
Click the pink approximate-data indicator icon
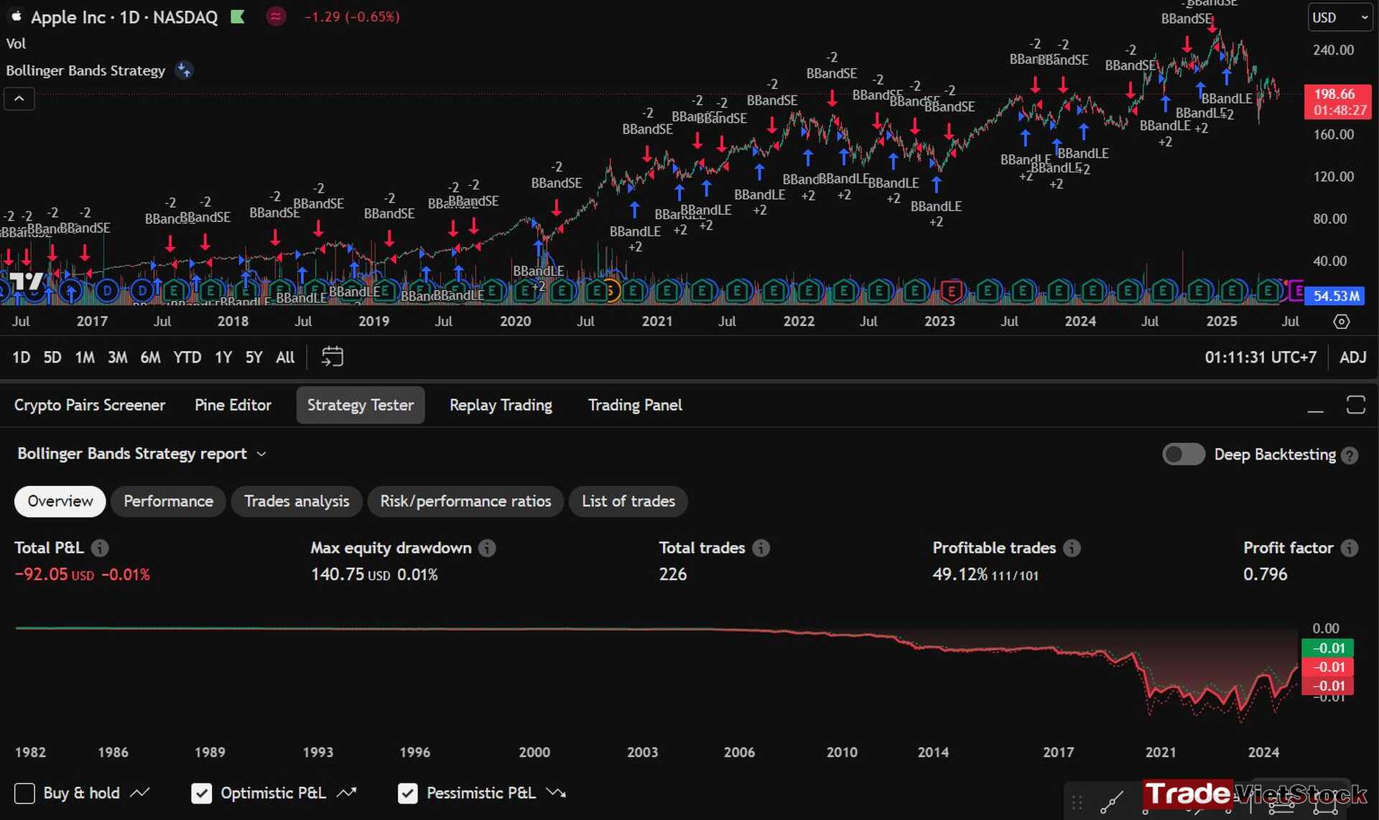point(276,17)
